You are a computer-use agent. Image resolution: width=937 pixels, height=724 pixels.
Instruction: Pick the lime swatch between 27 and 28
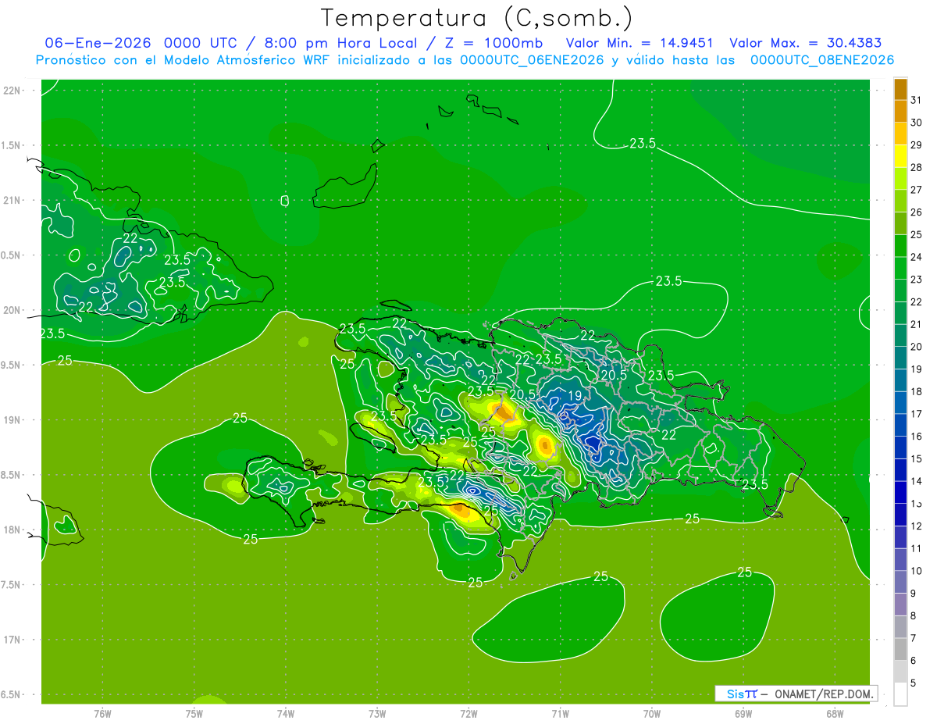pyautogui.click(x=900, y=179)
